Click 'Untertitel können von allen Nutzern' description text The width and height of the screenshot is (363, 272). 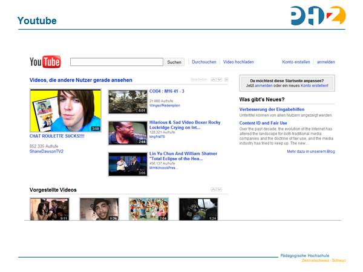pos(286,115)
